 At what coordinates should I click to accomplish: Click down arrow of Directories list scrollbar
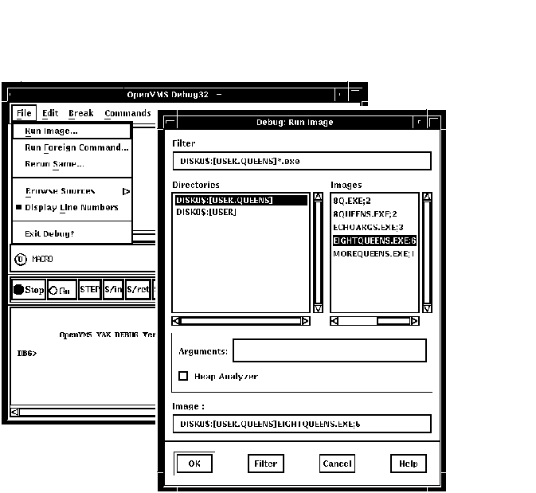pyautogui.click(x=318, y=308)
